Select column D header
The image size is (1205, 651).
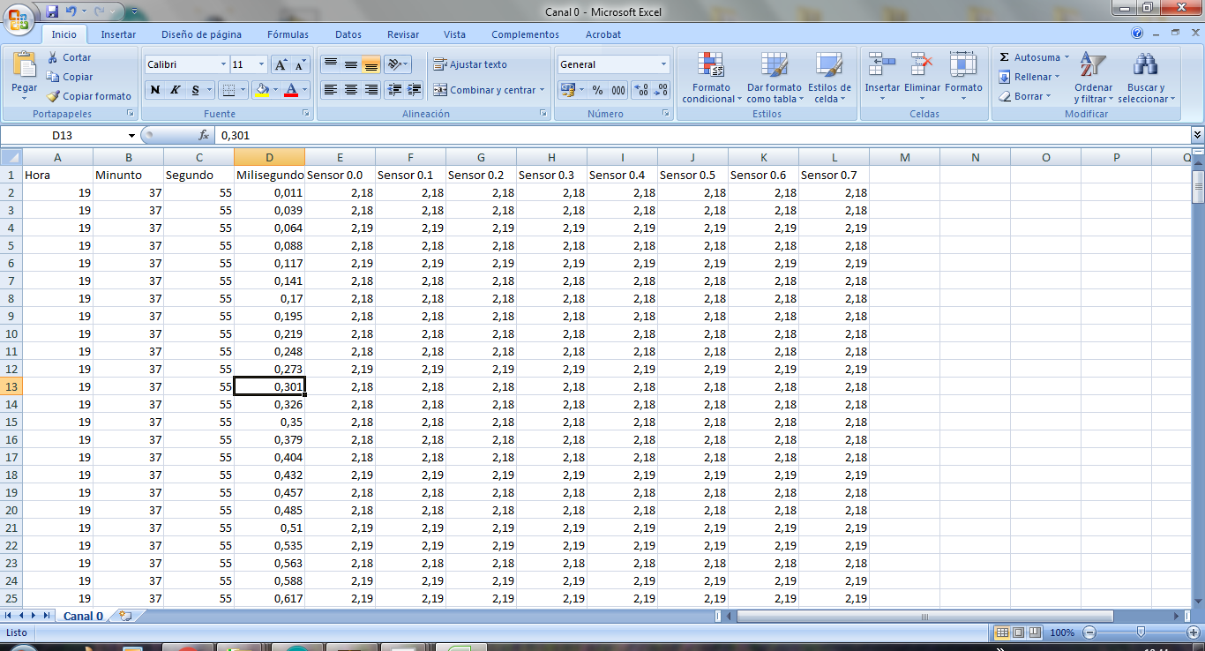(269, 157)
